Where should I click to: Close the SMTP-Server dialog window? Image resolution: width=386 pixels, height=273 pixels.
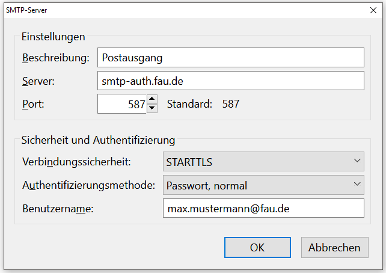click(x=371, y=9)
